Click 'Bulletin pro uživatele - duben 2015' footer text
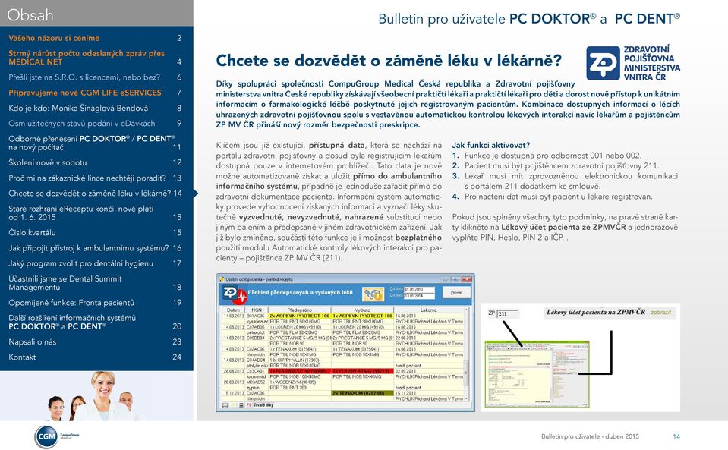The image size is (728, 450). pos(590,436)
